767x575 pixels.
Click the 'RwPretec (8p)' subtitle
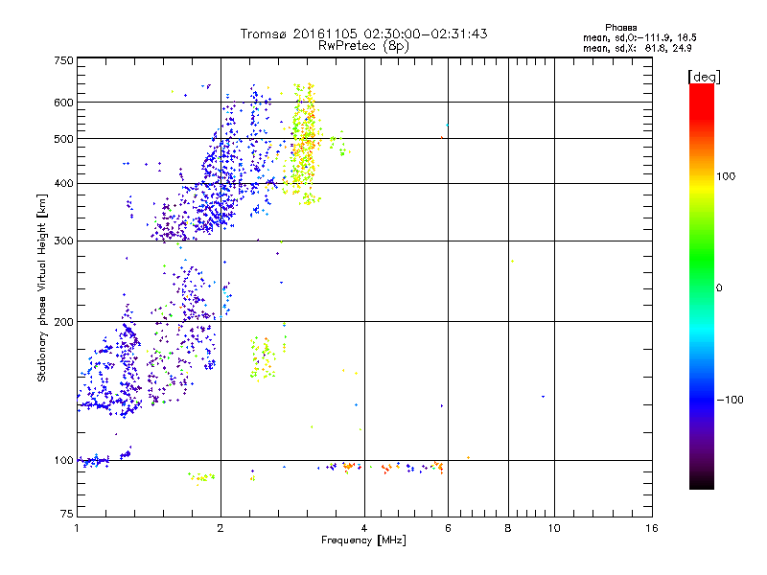(x=363, y=46)
